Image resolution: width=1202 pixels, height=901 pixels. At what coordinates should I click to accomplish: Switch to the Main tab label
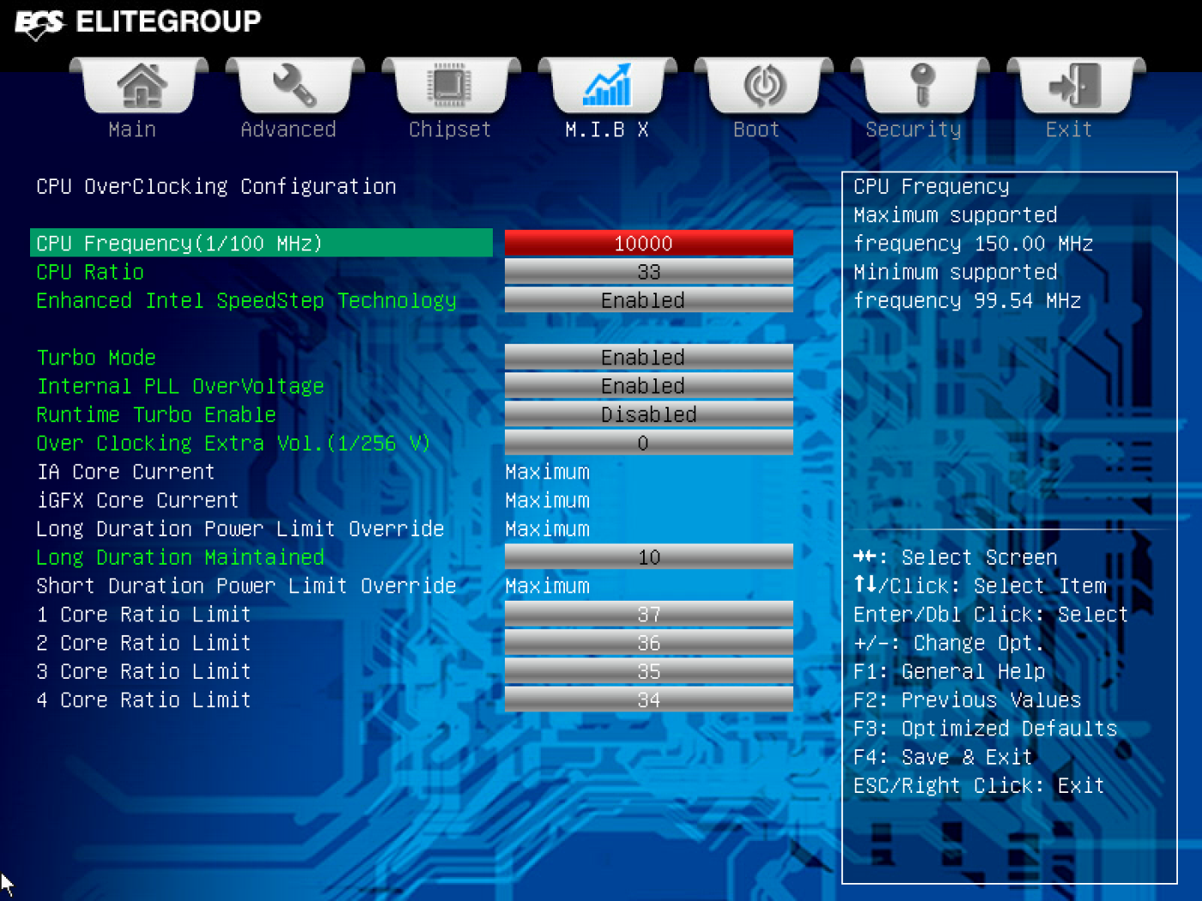pyautogui.click(x=132, y=130)
